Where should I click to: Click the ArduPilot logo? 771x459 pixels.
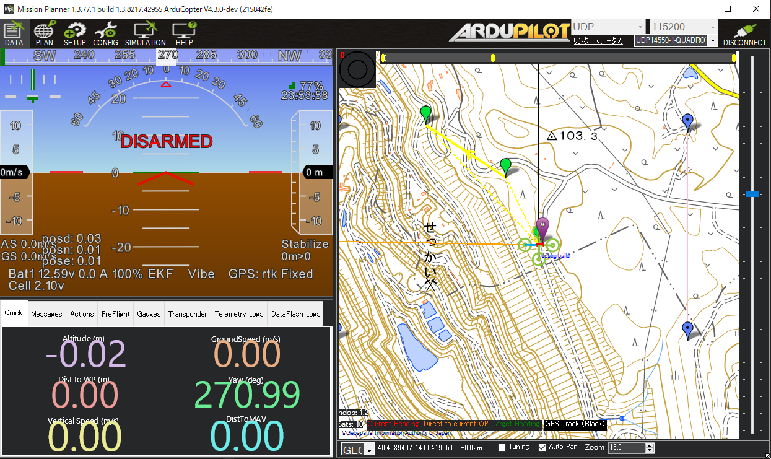pyautogui.click(x=509, y=32)
